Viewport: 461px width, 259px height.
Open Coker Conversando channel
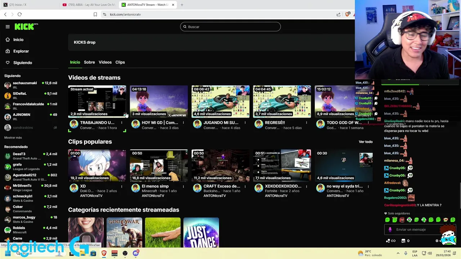pos(31,209)
